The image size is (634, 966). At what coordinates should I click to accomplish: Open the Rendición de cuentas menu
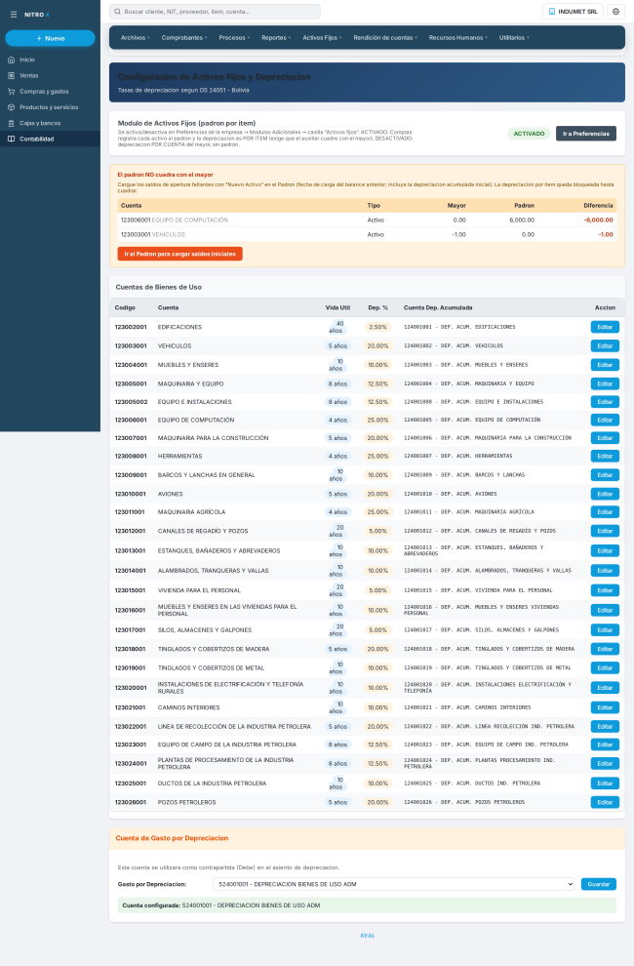coord(385,38)
